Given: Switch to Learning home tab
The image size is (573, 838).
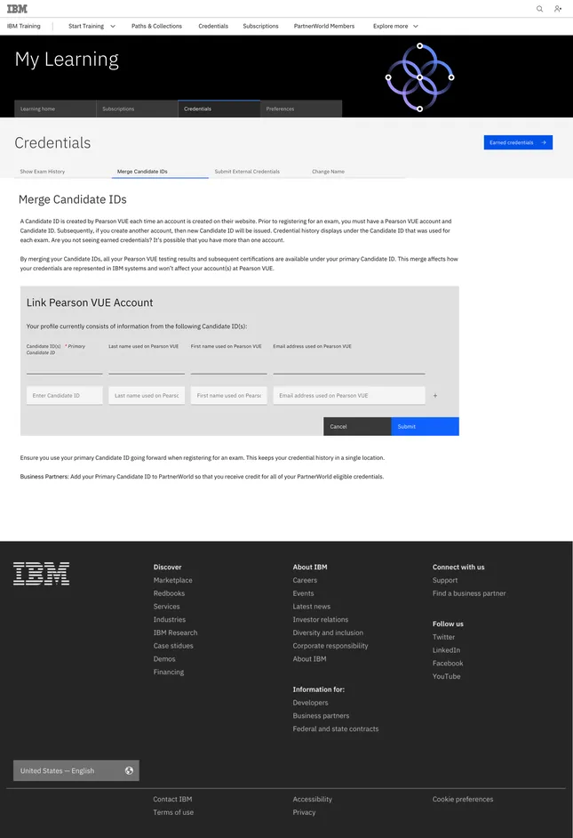Looking at the screenshot, I should pos(55,109).
